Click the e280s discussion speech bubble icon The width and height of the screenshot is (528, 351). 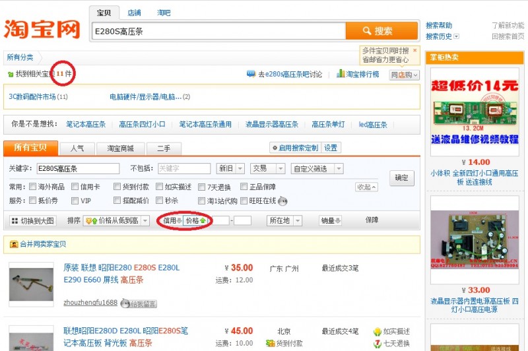click(251, 74)
